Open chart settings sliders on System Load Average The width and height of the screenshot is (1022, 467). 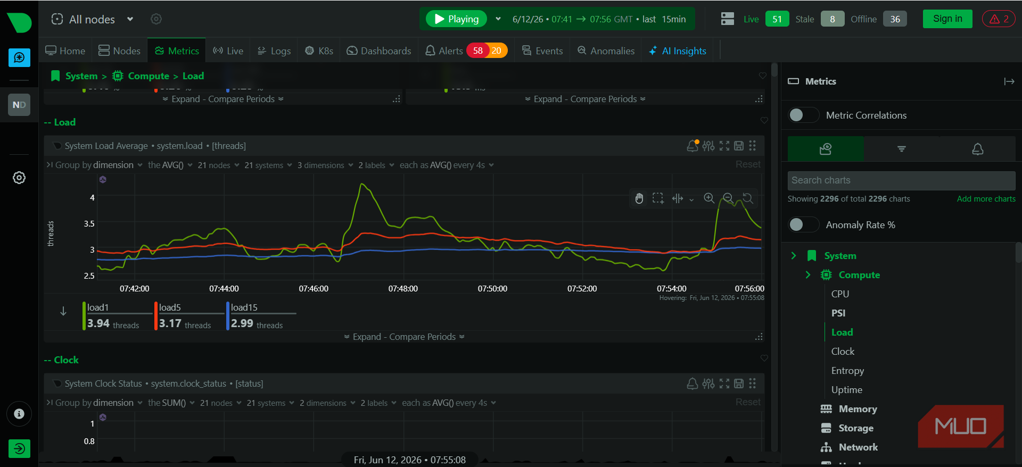coord(708,146)
